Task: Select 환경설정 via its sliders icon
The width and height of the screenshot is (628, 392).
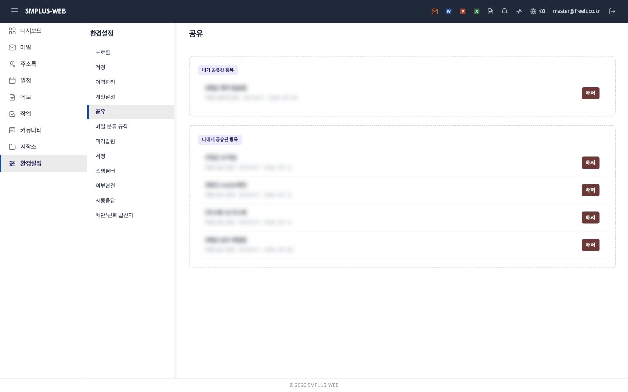Action: click(x=12, y=163)
